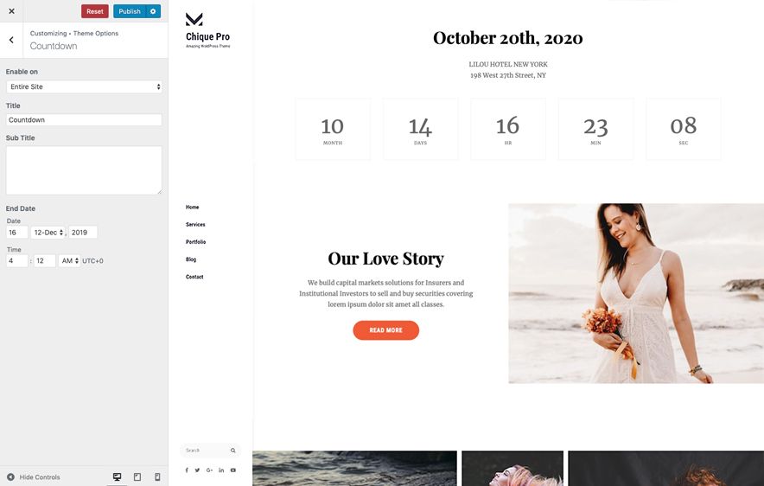Image resolution: width=764 pixels, height=486 pixels.
Task: Close the Customizer with the X icon
Action: pyautogui.click(x=12, y=11)
